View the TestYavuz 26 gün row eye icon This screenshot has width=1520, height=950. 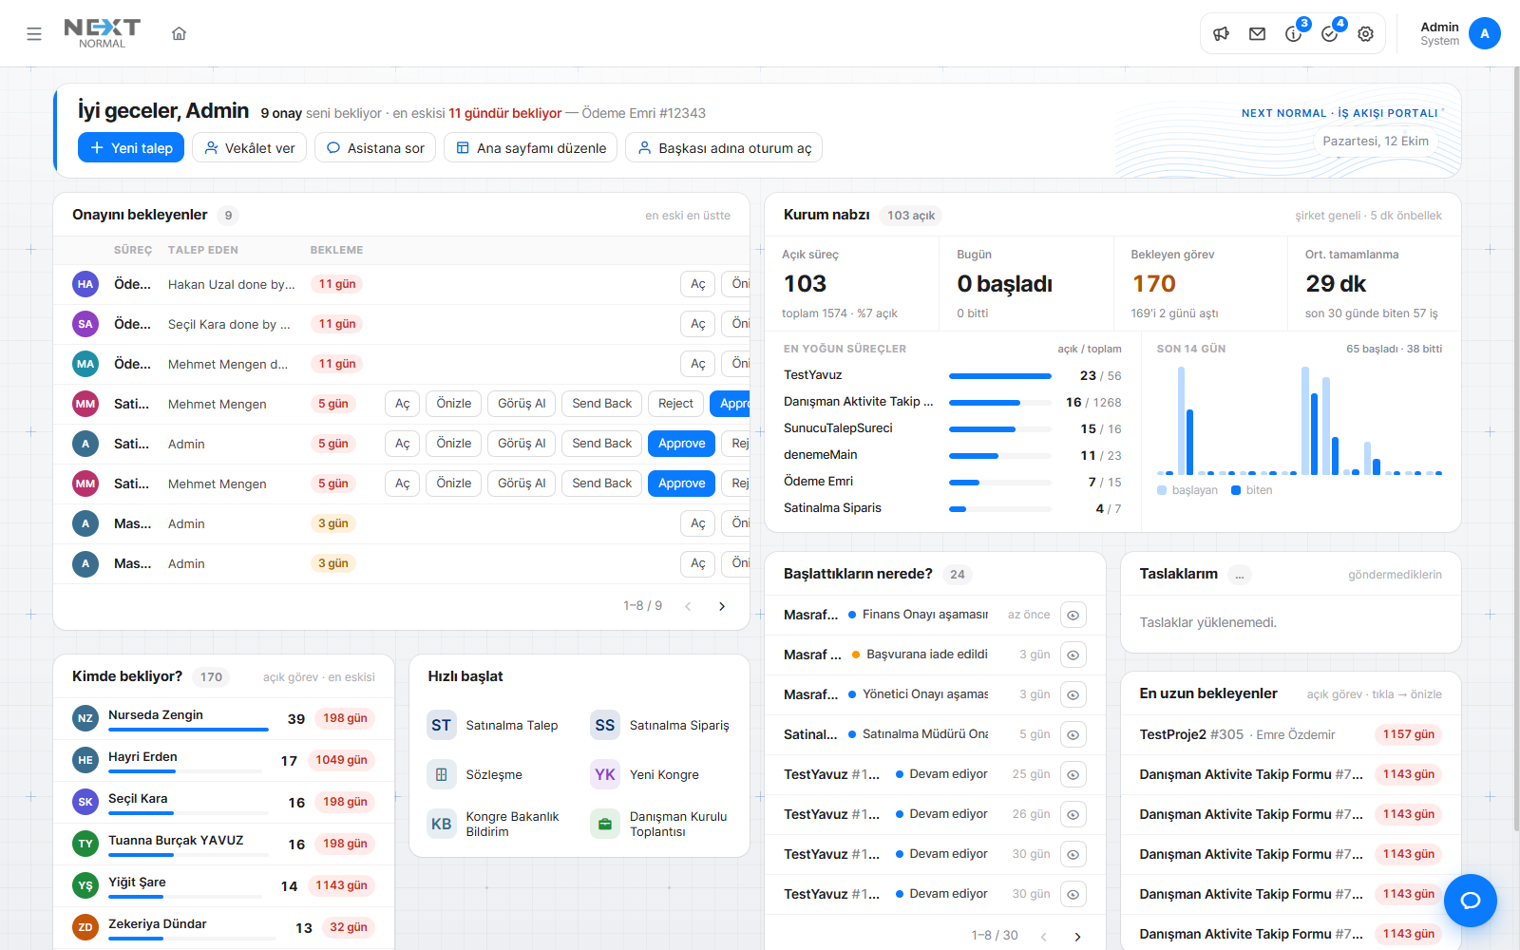click(1073, 814)
